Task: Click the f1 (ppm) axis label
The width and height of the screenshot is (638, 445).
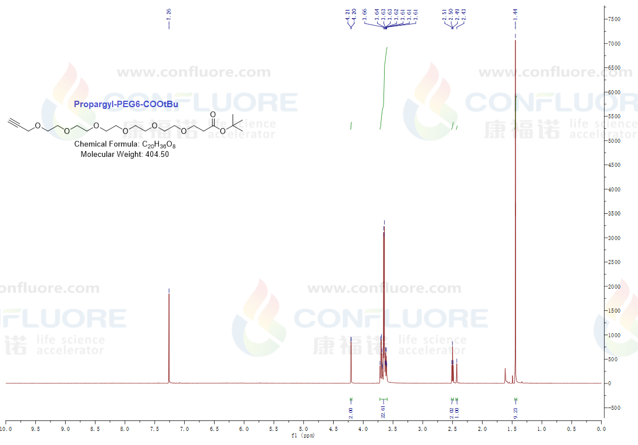Action: [304, 436]
